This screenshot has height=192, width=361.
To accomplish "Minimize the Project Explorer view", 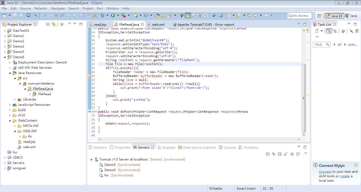I will (x=75, y=24).
